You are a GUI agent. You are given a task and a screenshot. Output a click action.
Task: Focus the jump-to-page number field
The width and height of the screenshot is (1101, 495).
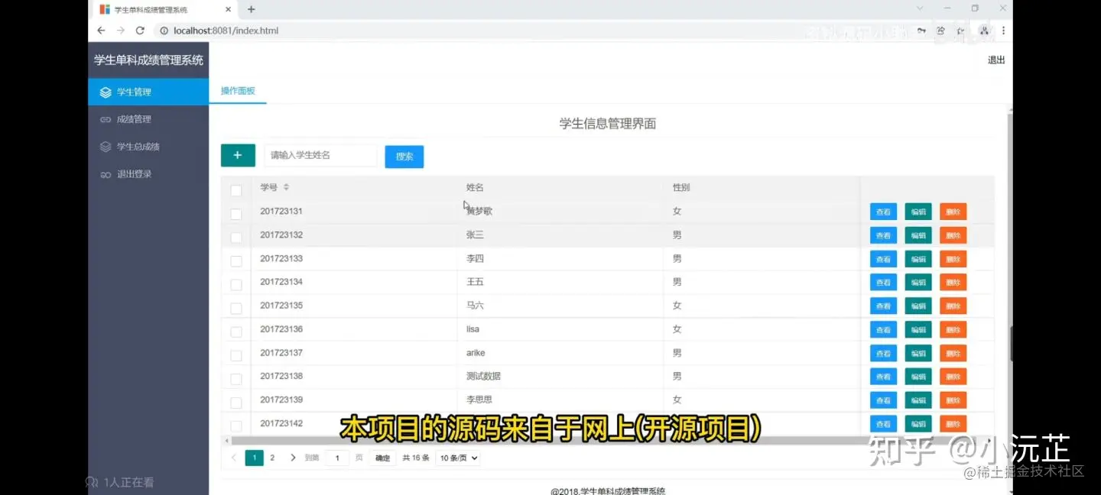[337, 458]
